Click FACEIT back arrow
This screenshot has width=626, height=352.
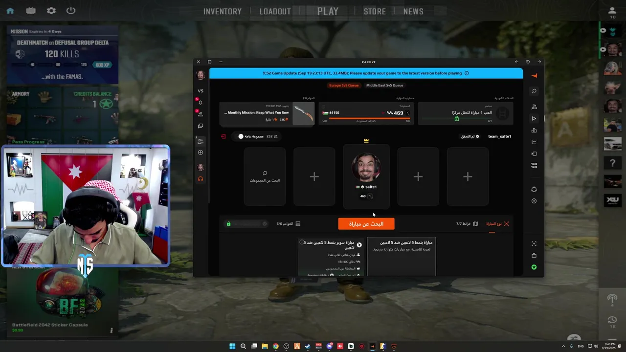pyautogui.click(x=516, y=62)
